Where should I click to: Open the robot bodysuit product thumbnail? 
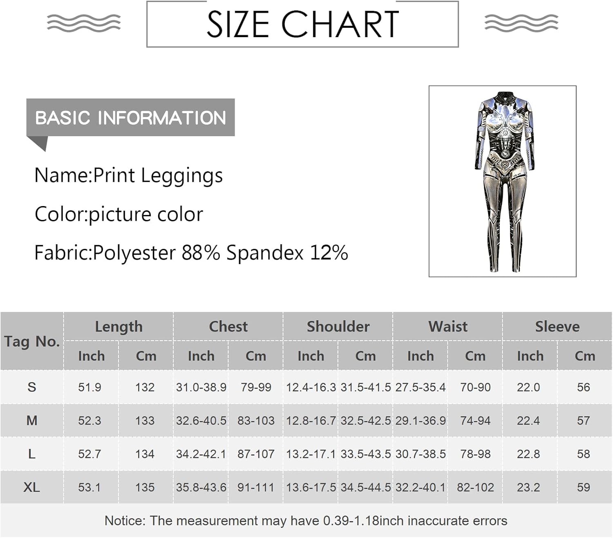(502, 181)
